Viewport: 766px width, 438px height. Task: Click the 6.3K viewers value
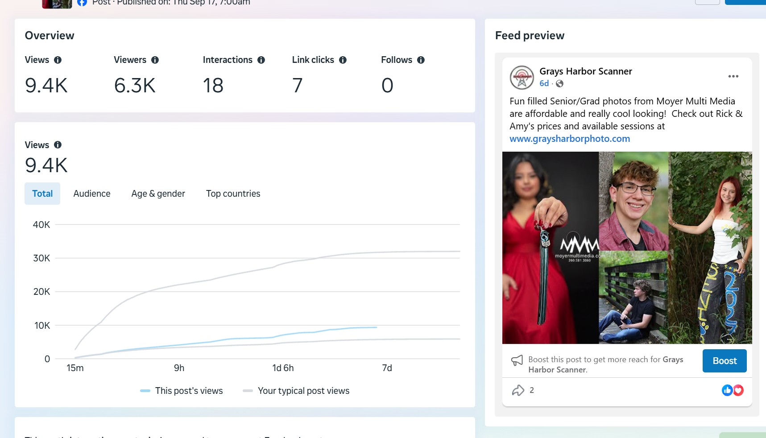pyautogui.click(x=135, y=85)
